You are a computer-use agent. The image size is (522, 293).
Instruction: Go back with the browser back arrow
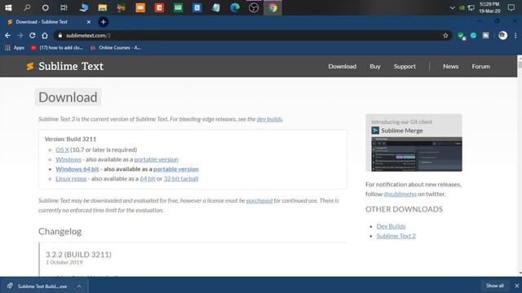(7, 36)
